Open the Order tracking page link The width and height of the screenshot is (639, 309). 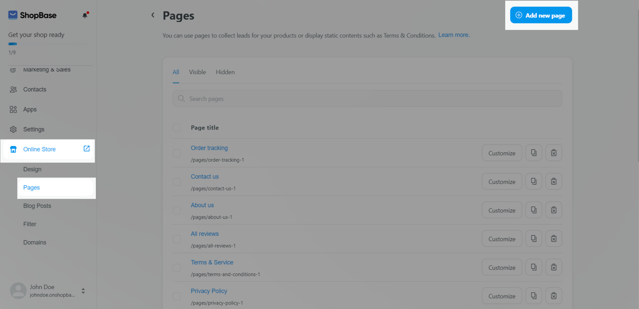point(209,148)
